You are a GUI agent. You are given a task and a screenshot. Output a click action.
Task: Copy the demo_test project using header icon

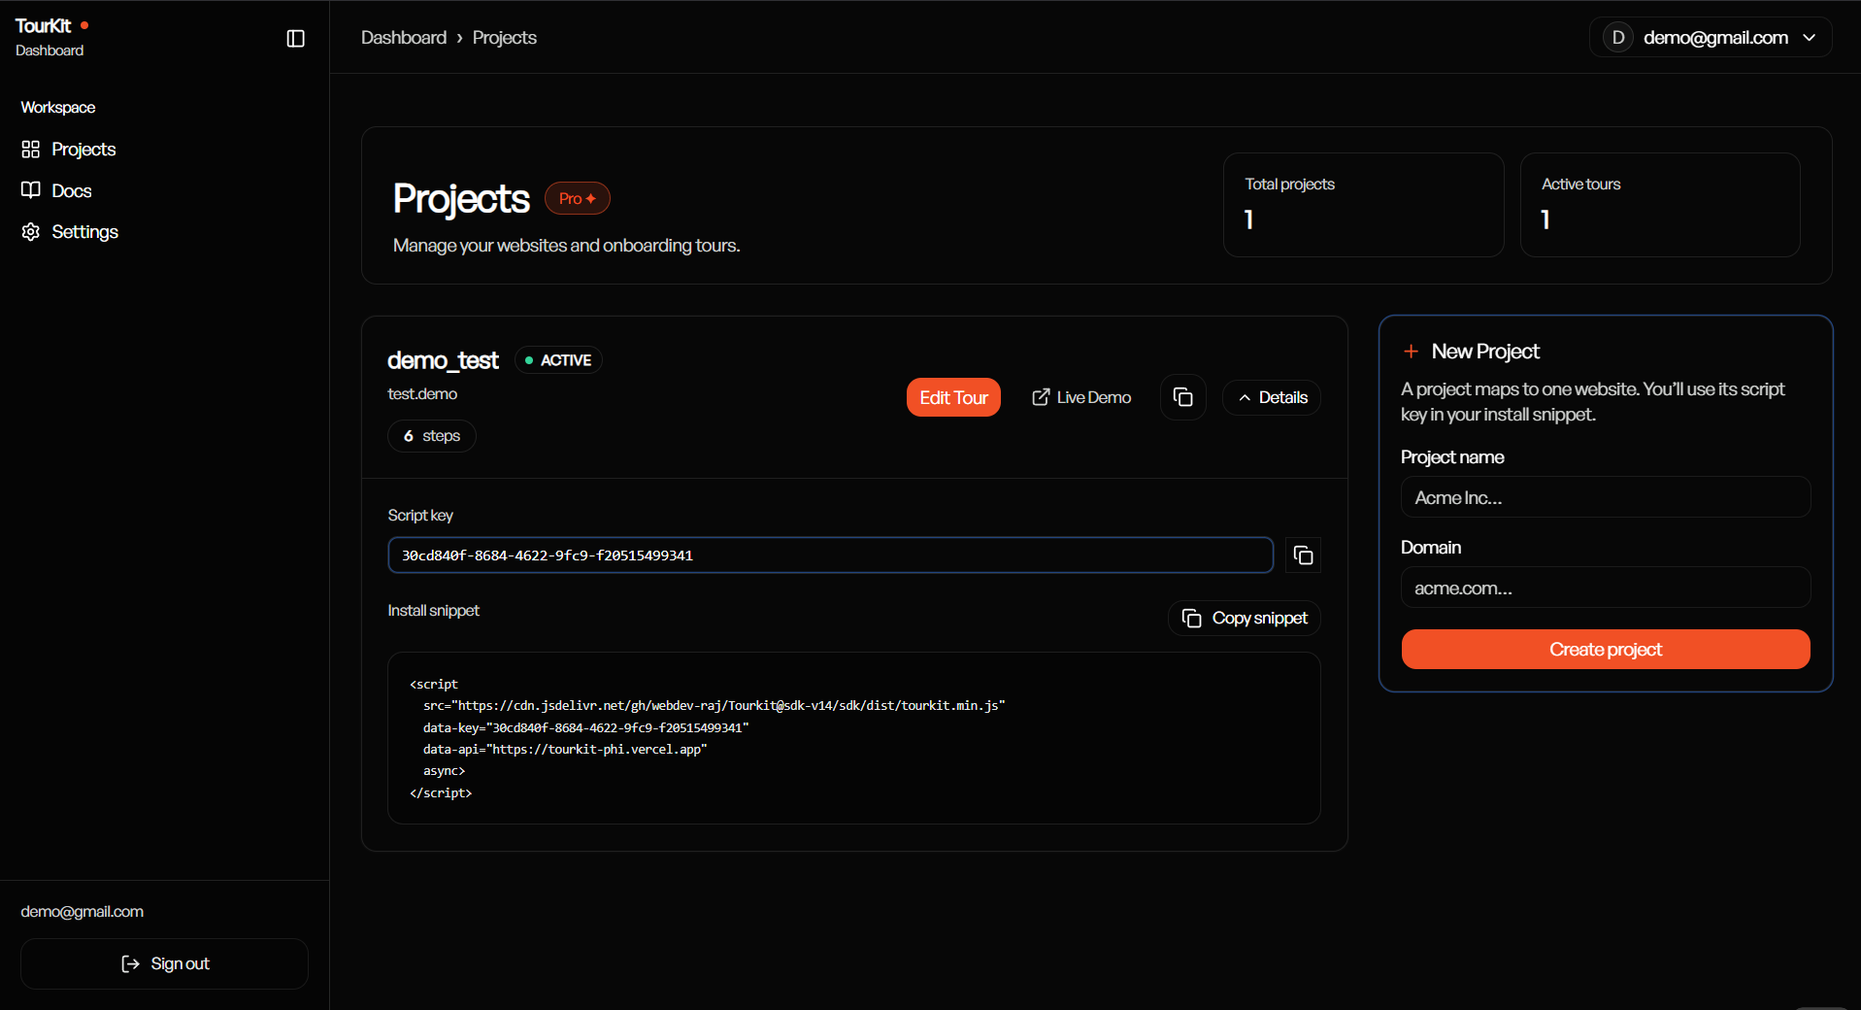pos(1183,397)
